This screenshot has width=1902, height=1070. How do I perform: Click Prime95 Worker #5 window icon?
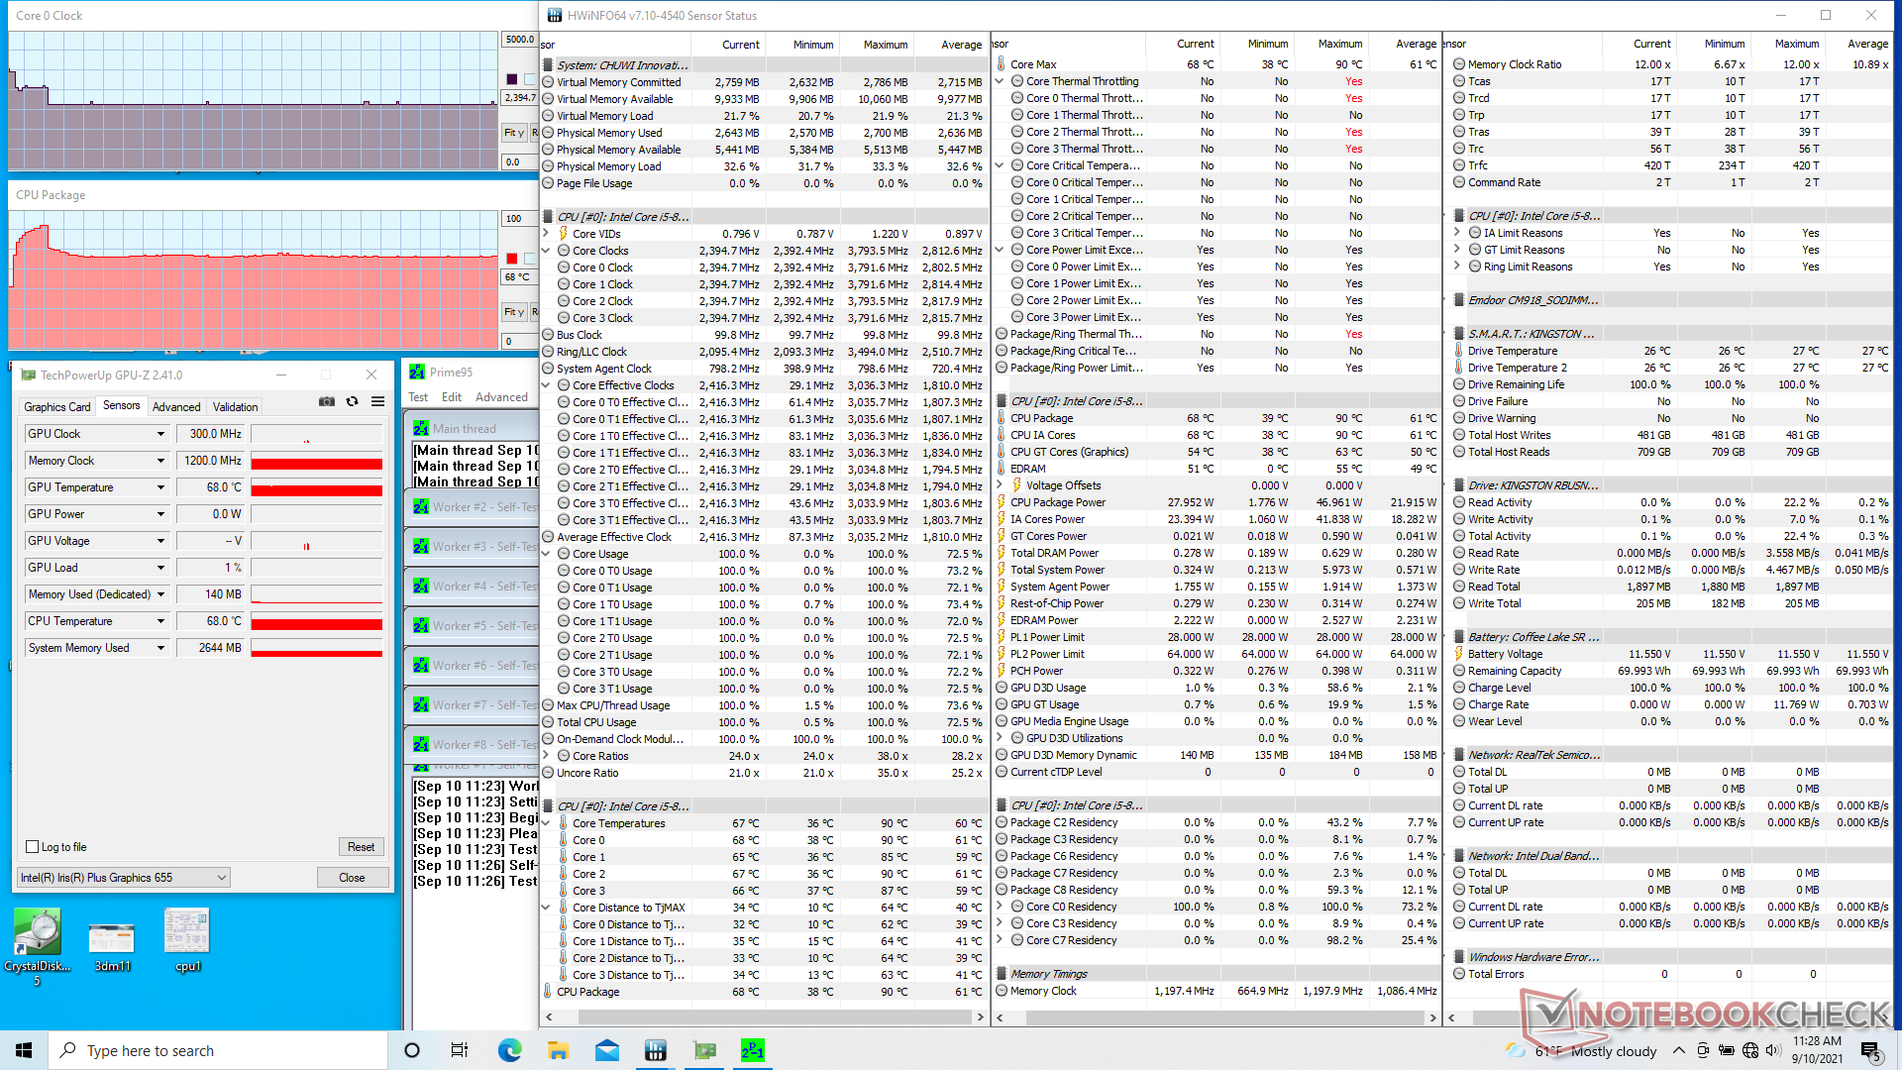pos(421,625)
